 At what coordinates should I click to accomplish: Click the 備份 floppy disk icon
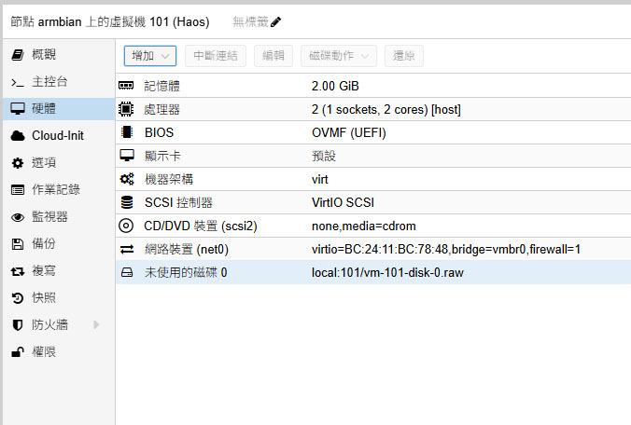(x=17, y=244)
